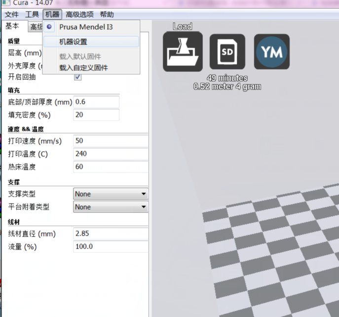The image size is (339, 317).
Task: Open the 工具 menu
Action: coord(32,15)
